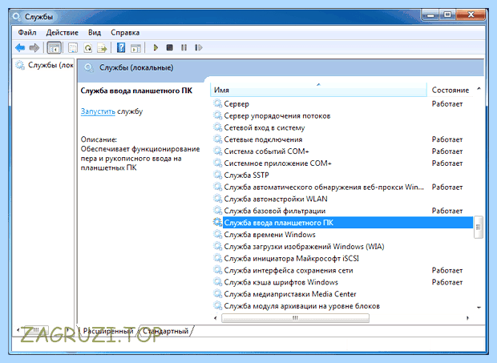Screen dimensions: 497x363
Task: Click gear icon of Сетевые подключения
Action: [217, 139]
